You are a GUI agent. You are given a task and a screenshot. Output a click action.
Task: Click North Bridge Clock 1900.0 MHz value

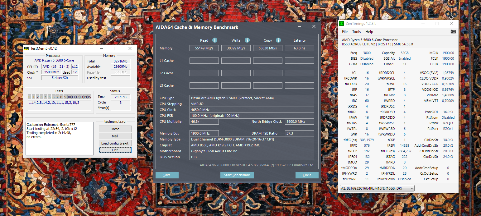pyautogui.click(x=300, y=122)
